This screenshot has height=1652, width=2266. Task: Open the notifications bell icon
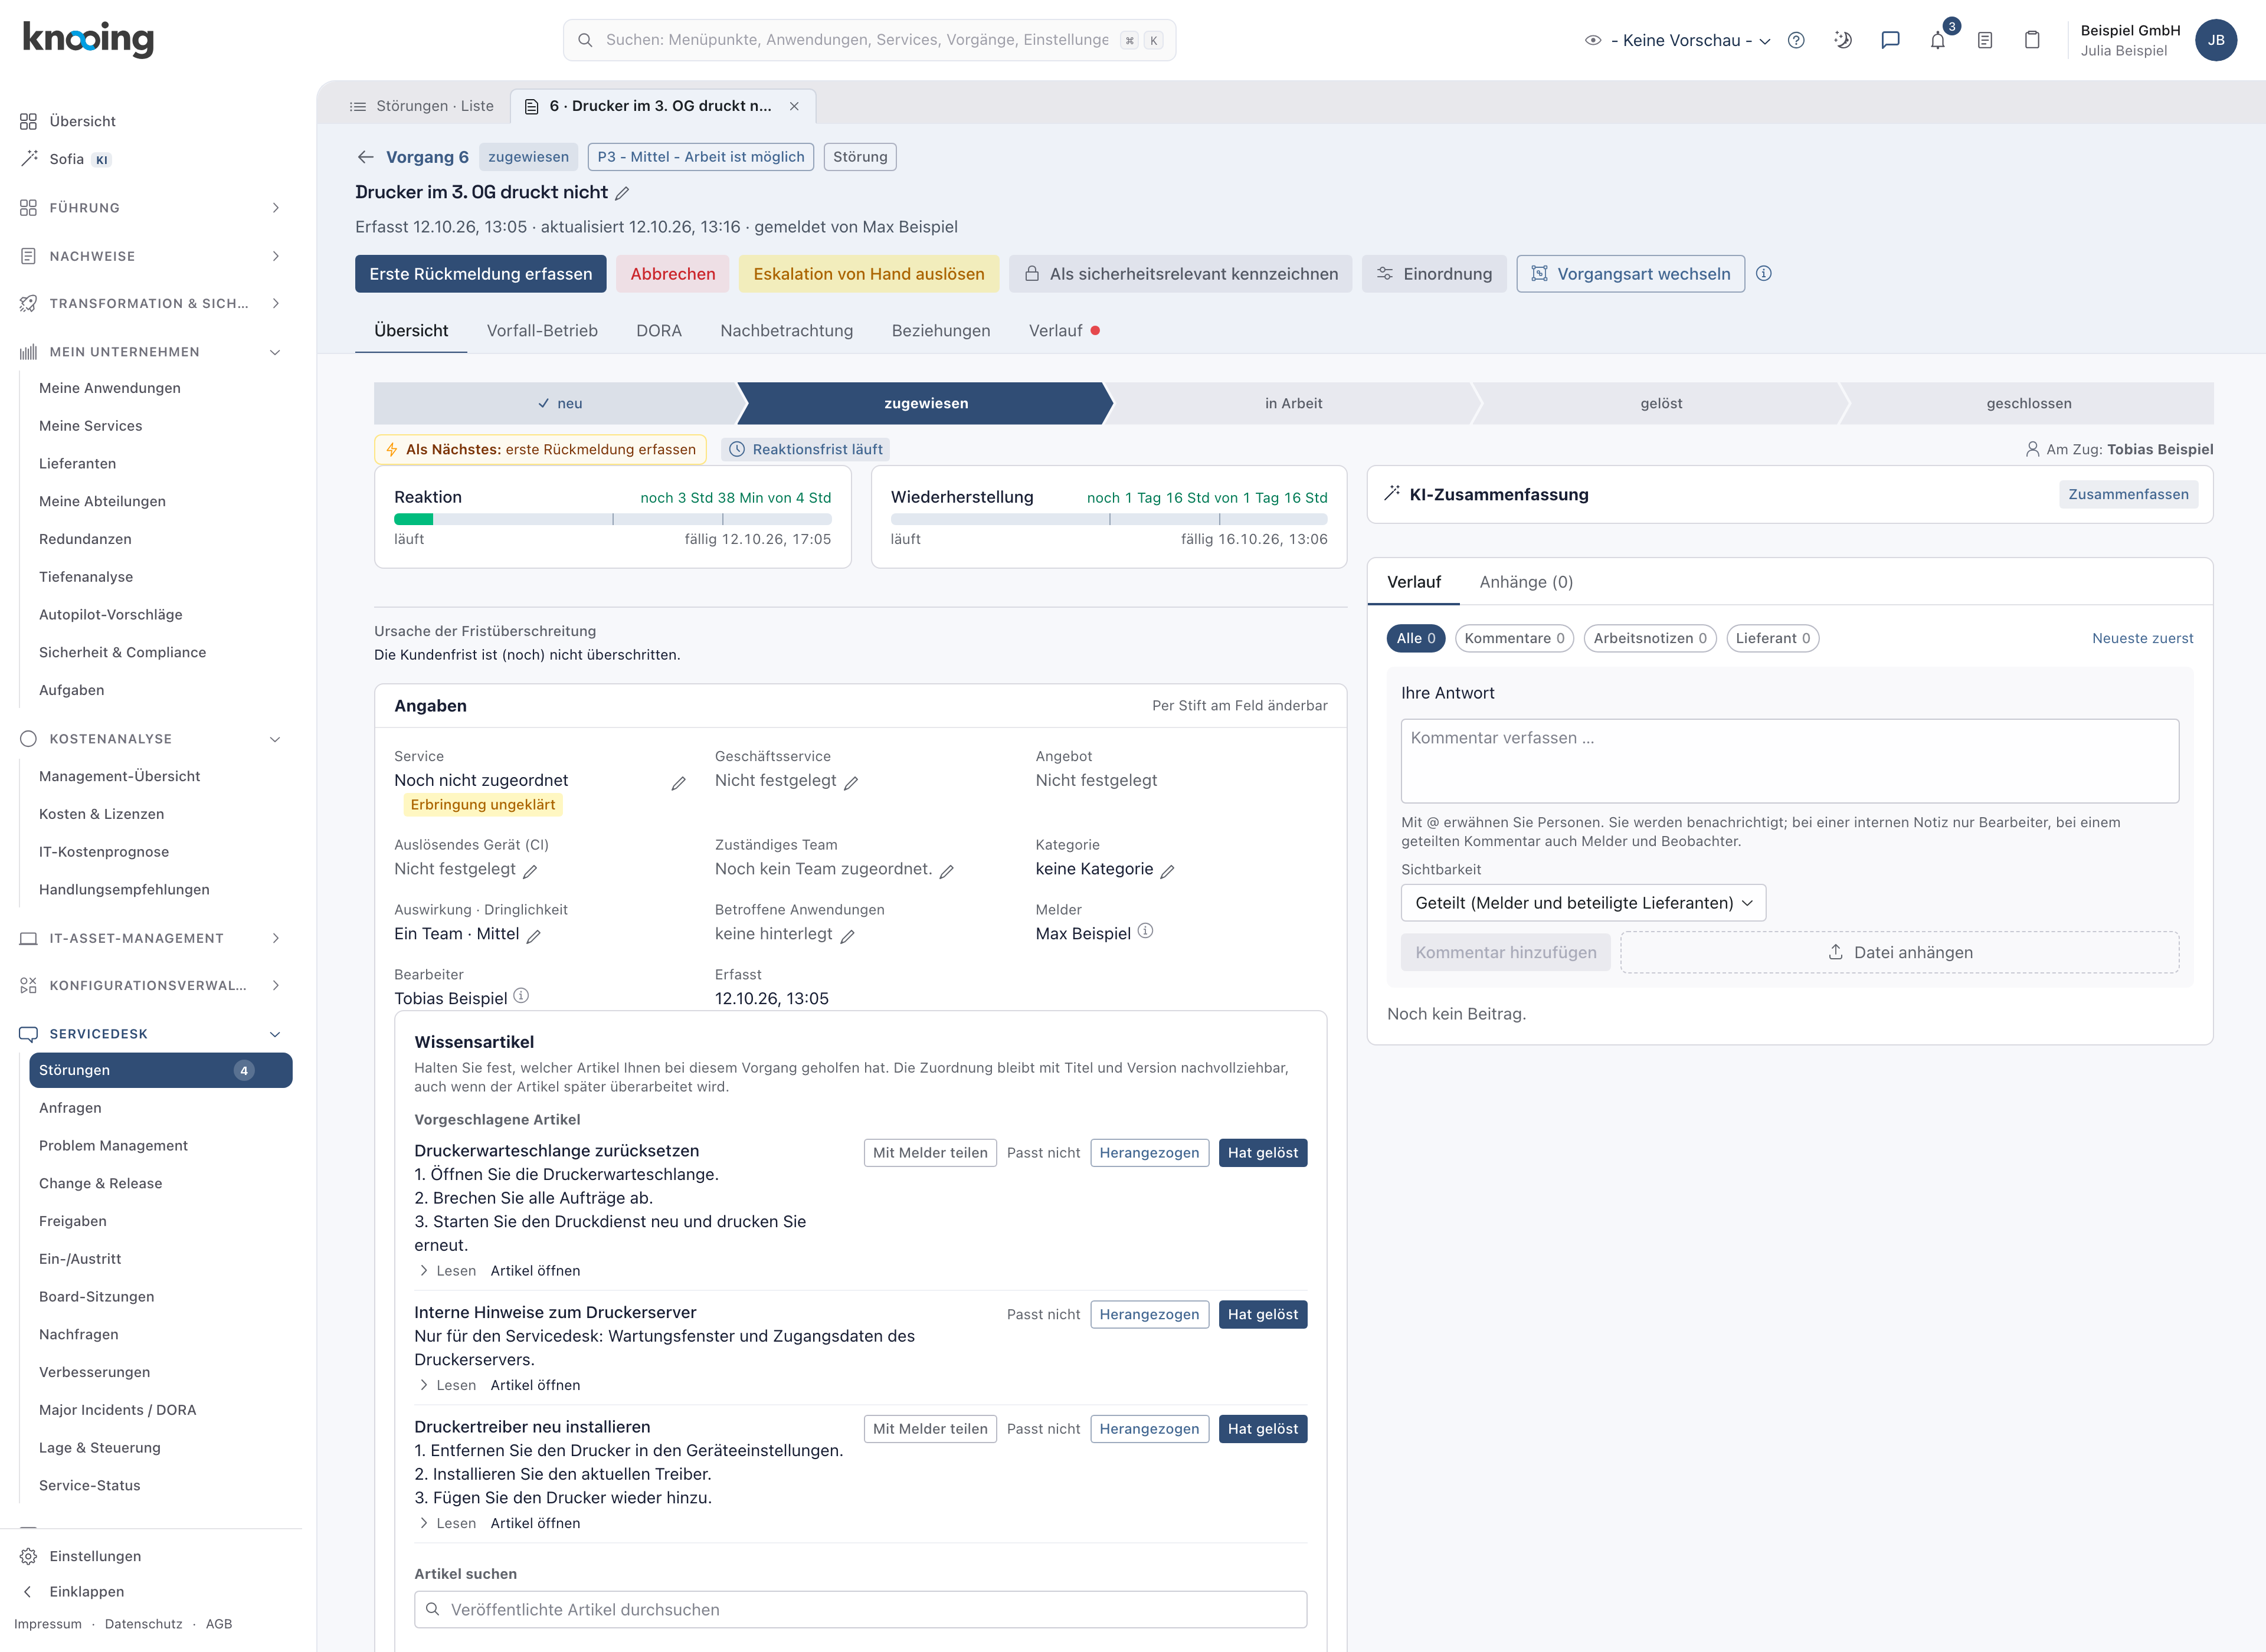coord(1937,40)
